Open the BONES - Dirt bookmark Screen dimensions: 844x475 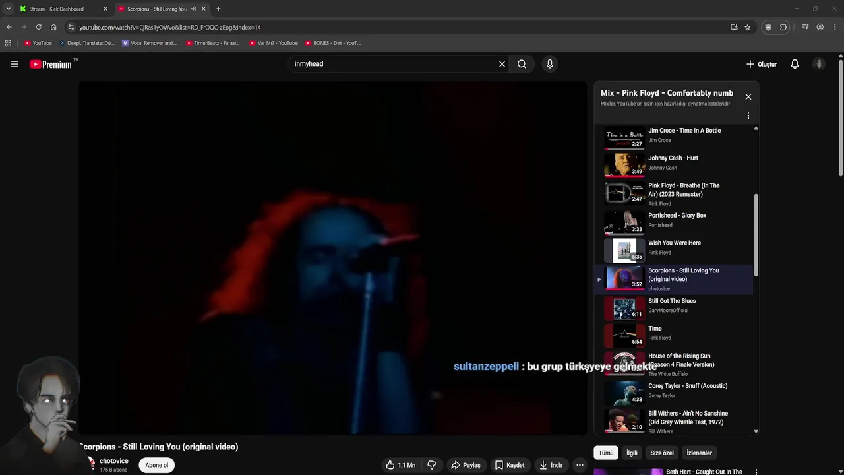tap(333, 43)
